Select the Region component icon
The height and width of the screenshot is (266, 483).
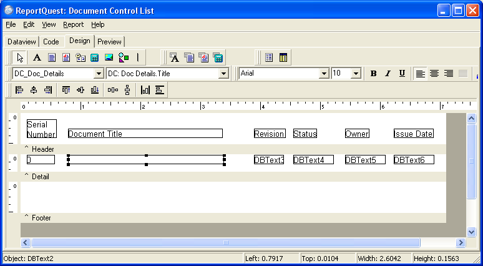tap(269, 57)
